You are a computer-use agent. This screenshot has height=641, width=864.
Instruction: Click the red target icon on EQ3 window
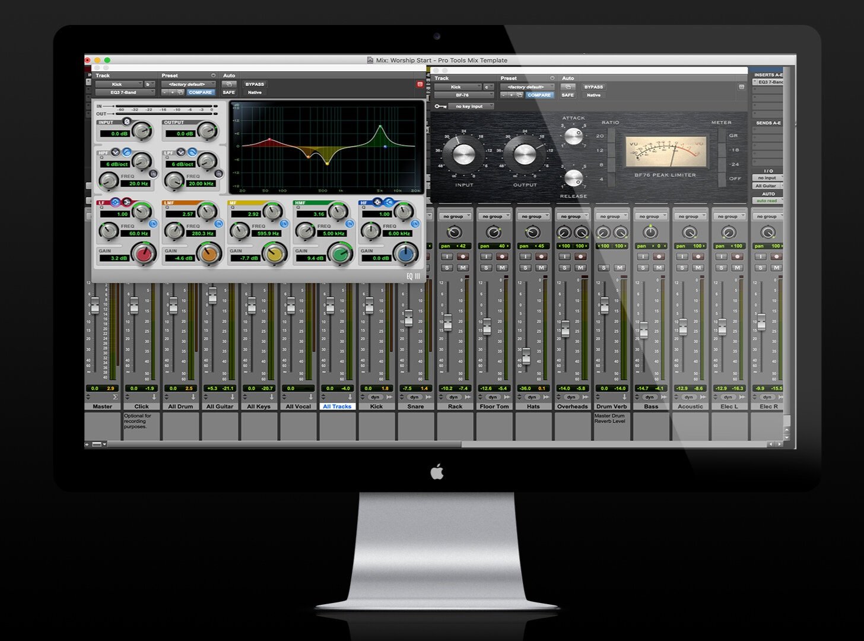(420, 84)
